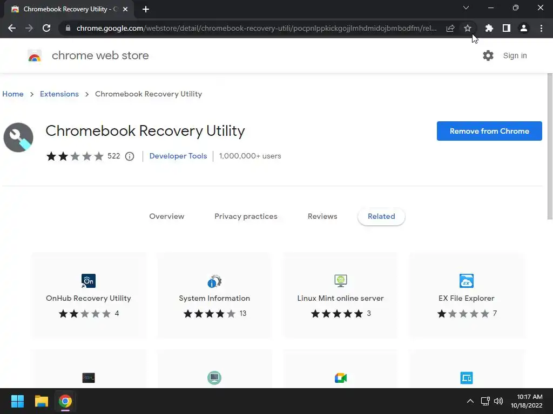553x414 pixels.
Task: Open a new tab with the plus button
Action: 146,9
